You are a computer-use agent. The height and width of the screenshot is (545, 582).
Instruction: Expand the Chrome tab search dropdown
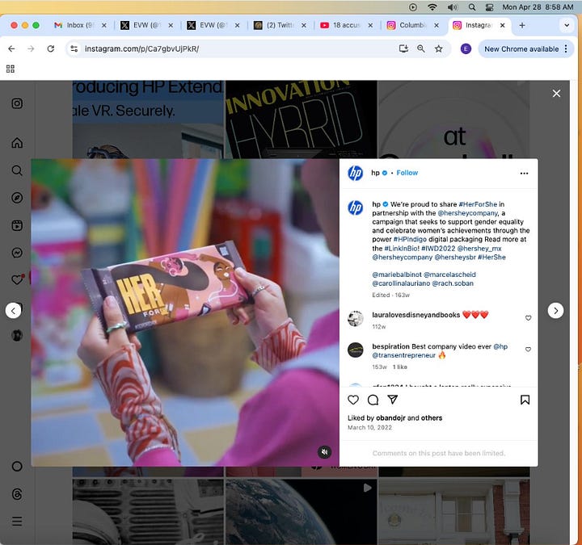click(x=567, y=25)
